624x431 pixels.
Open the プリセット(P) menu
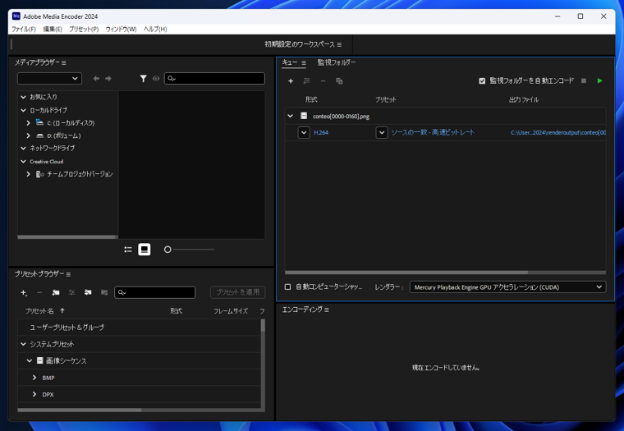[84, 29]
